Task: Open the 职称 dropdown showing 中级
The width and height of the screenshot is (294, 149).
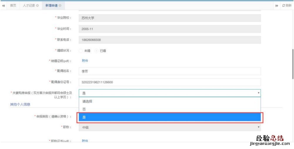Action: [x=170, y=127]
